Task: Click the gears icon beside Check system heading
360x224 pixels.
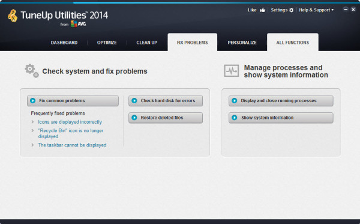Action: pos(32,71)
